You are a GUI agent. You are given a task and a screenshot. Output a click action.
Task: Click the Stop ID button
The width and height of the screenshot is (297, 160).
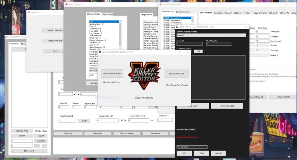click(41, 136)
